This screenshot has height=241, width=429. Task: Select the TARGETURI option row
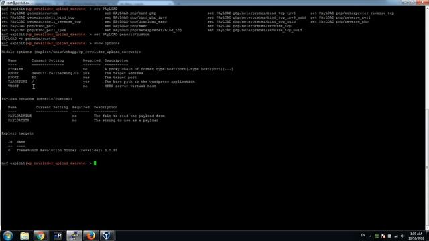(101, 82)
